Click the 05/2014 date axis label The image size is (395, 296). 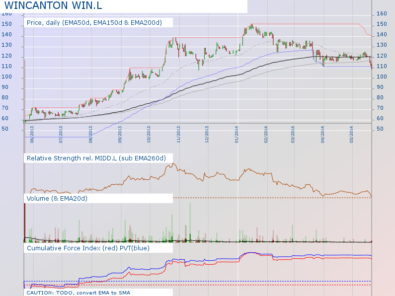tap(351, 135)
